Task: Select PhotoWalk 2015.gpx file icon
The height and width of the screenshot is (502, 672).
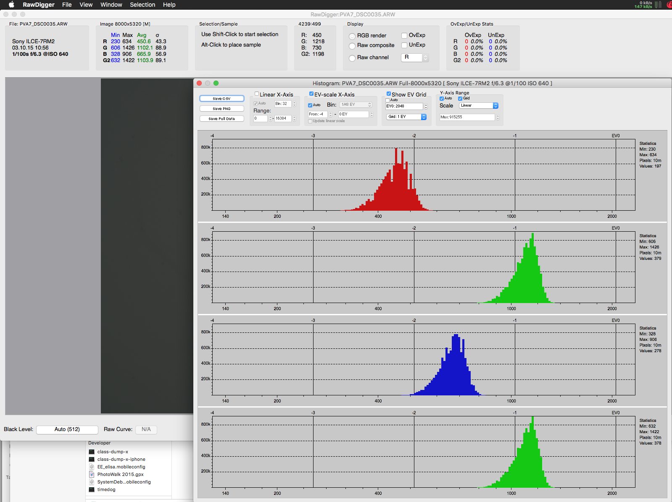Action: click(x=92, y=474)
